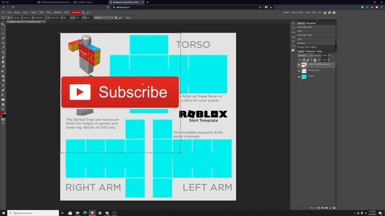Open the Opacity slider dropdown arrow

[329, 56]
